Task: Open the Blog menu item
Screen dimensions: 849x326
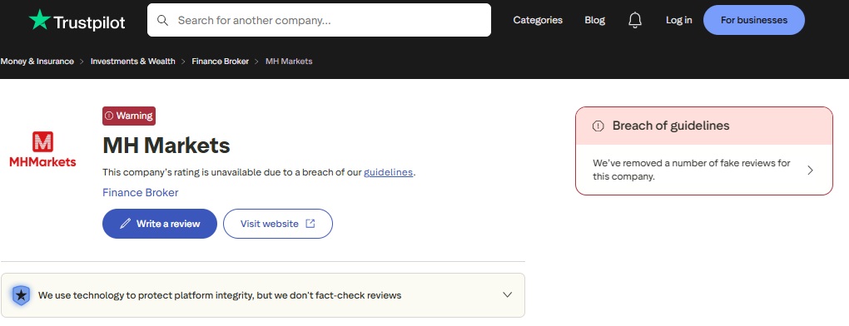Action: (x=594, y=20)
